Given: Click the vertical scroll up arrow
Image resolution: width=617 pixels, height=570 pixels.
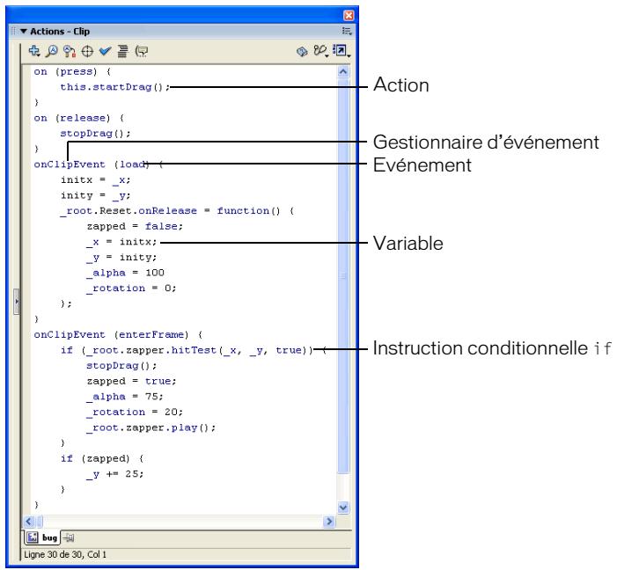Looking at the screenshot, I should click(343, 71).
